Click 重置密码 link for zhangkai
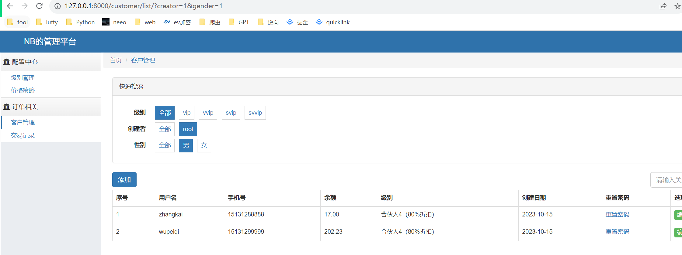Viewport: 682px width, 255px height. 617,214
